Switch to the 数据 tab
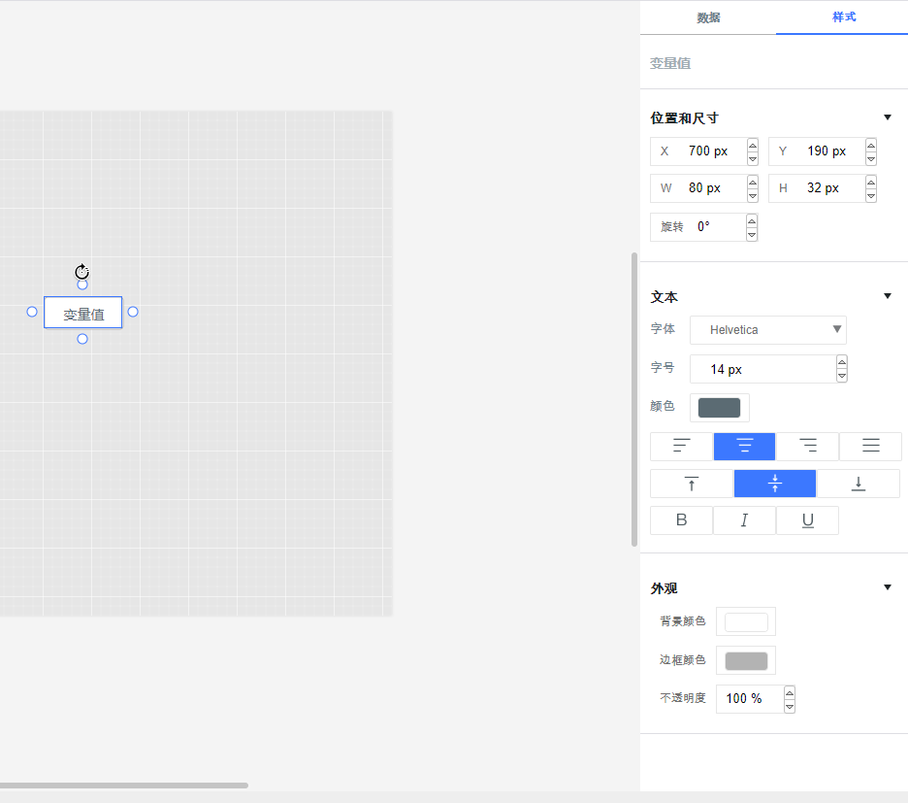908x803 pixels. point(708,17)
